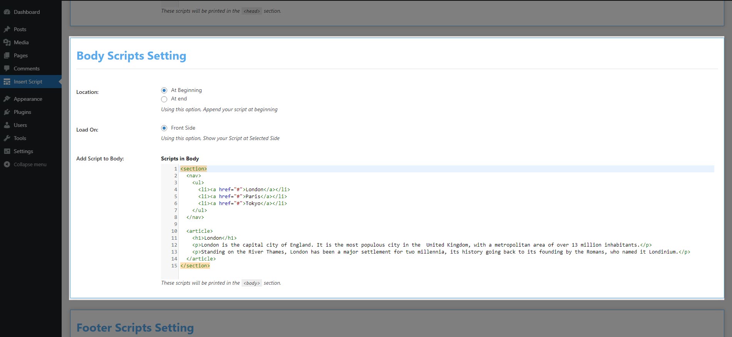Click the opening article tag on line 10
Screen dimensions: 732x337
pos(200,231)
